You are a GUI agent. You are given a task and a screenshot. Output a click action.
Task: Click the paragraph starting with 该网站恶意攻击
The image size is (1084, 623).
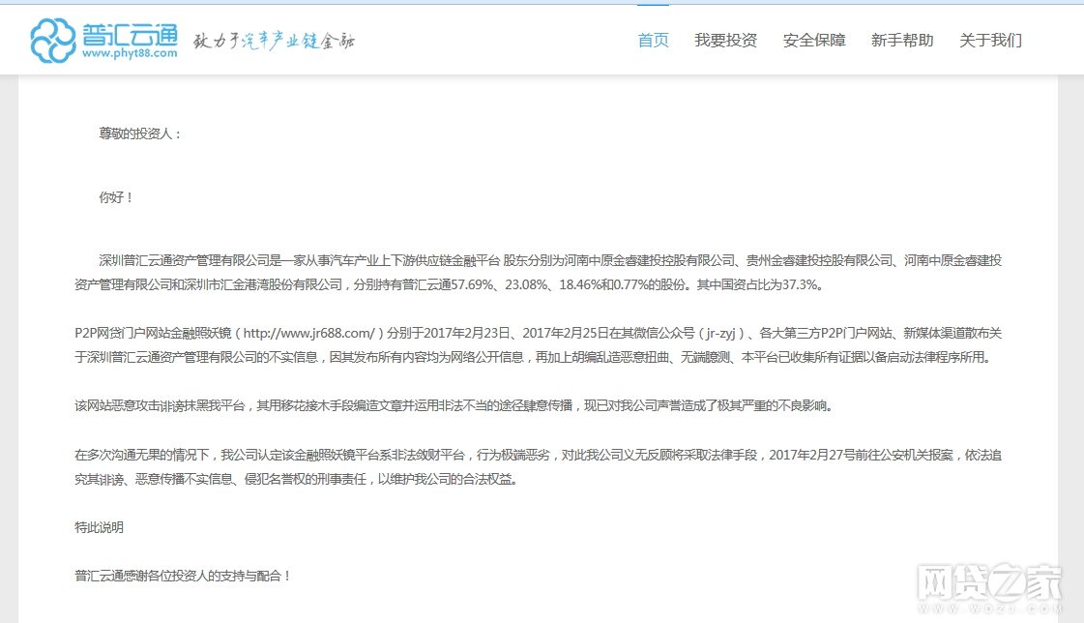point(454,406)
